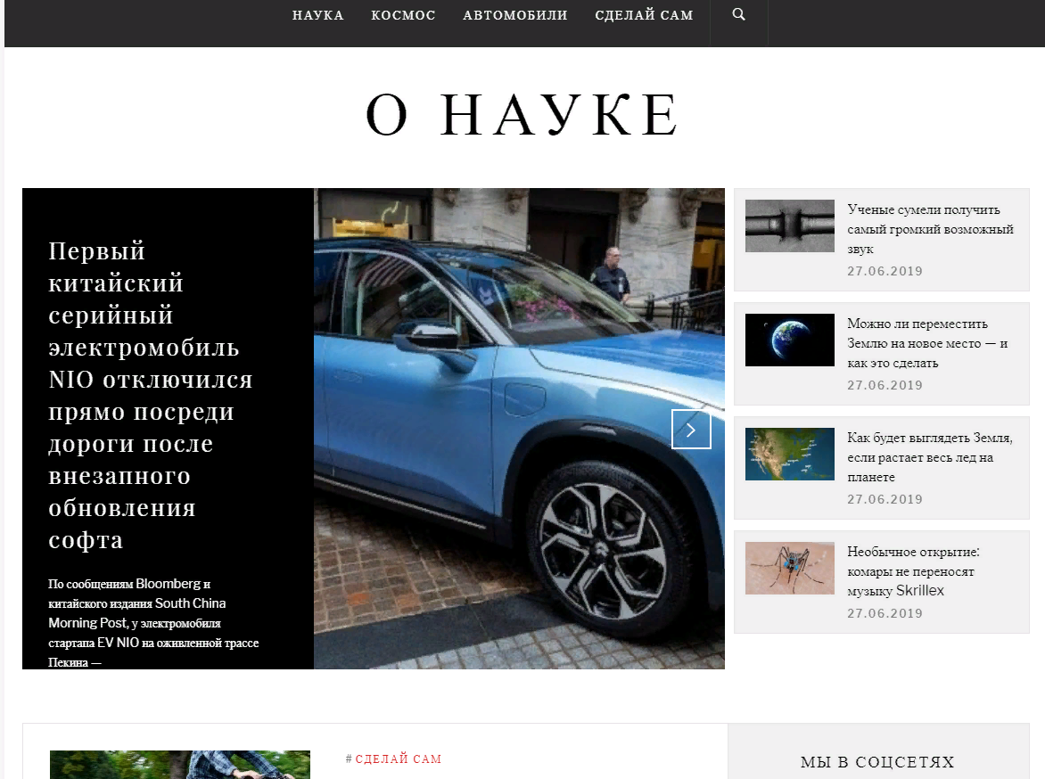This screenshot has height=779, width=1045.
Task: Click the Earth from space thumbnail
Action: point(790,340)
